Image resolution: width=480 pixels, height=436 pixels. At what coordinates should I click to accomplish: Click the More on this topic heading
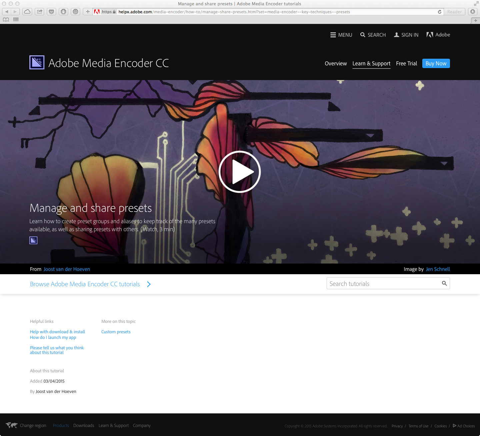(x=118, y=321)
